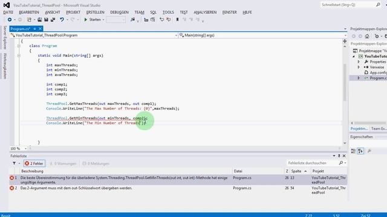Click the toolbar icon right of the solution configuration box

pyautogui.click(x=132, y=20)
